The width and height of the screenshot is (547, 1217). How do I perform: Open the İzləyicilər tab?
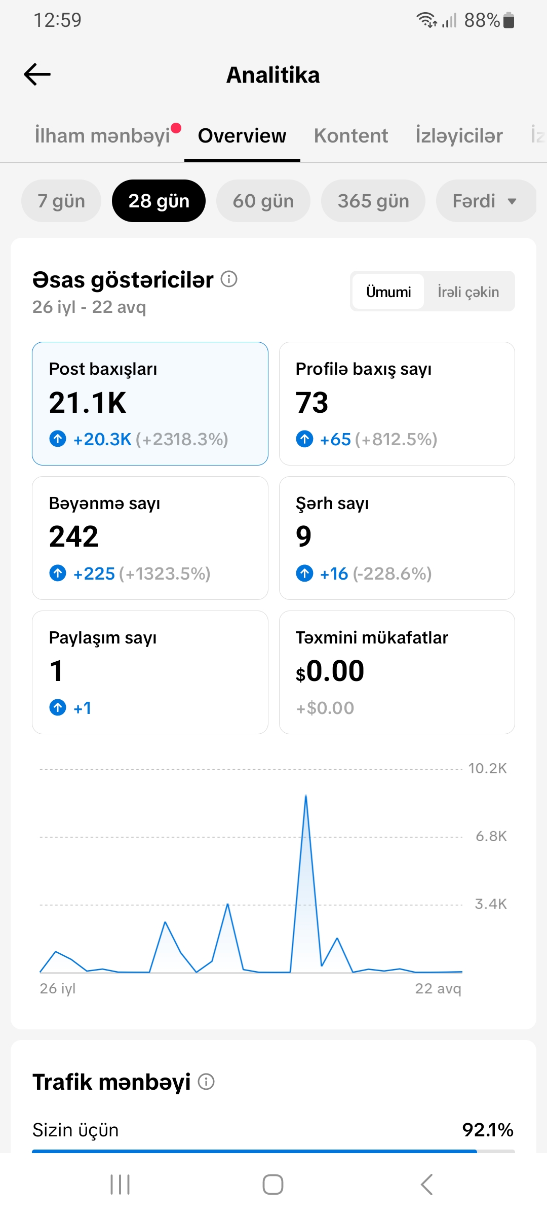point(459,136)
